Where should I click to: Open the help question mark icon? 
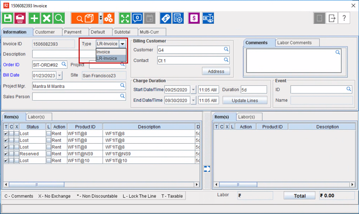[344, 18]
